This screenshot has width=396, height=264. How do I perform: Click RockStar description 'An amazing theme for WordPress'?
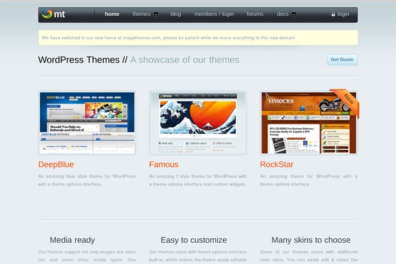[x=309, y=180]
